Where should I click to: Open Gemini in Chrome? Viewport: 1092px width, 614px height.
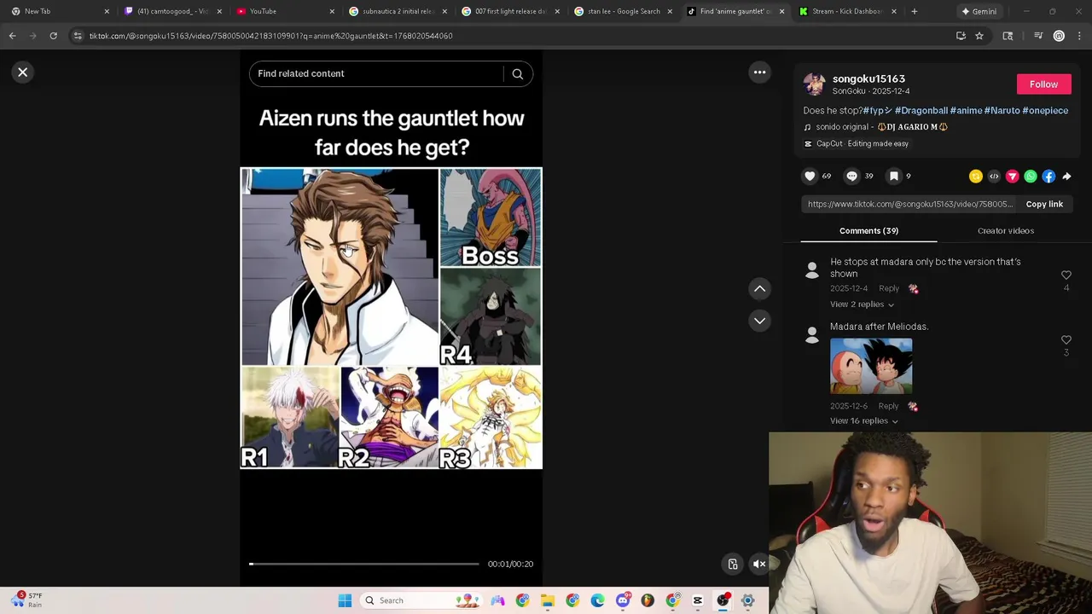(979, 11)
